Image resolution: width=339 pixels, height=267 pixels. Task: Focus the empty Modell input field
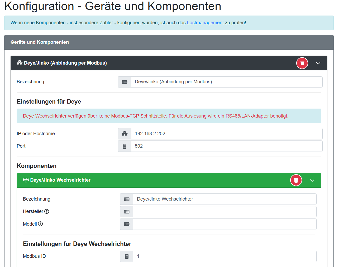tap(225, 224)
